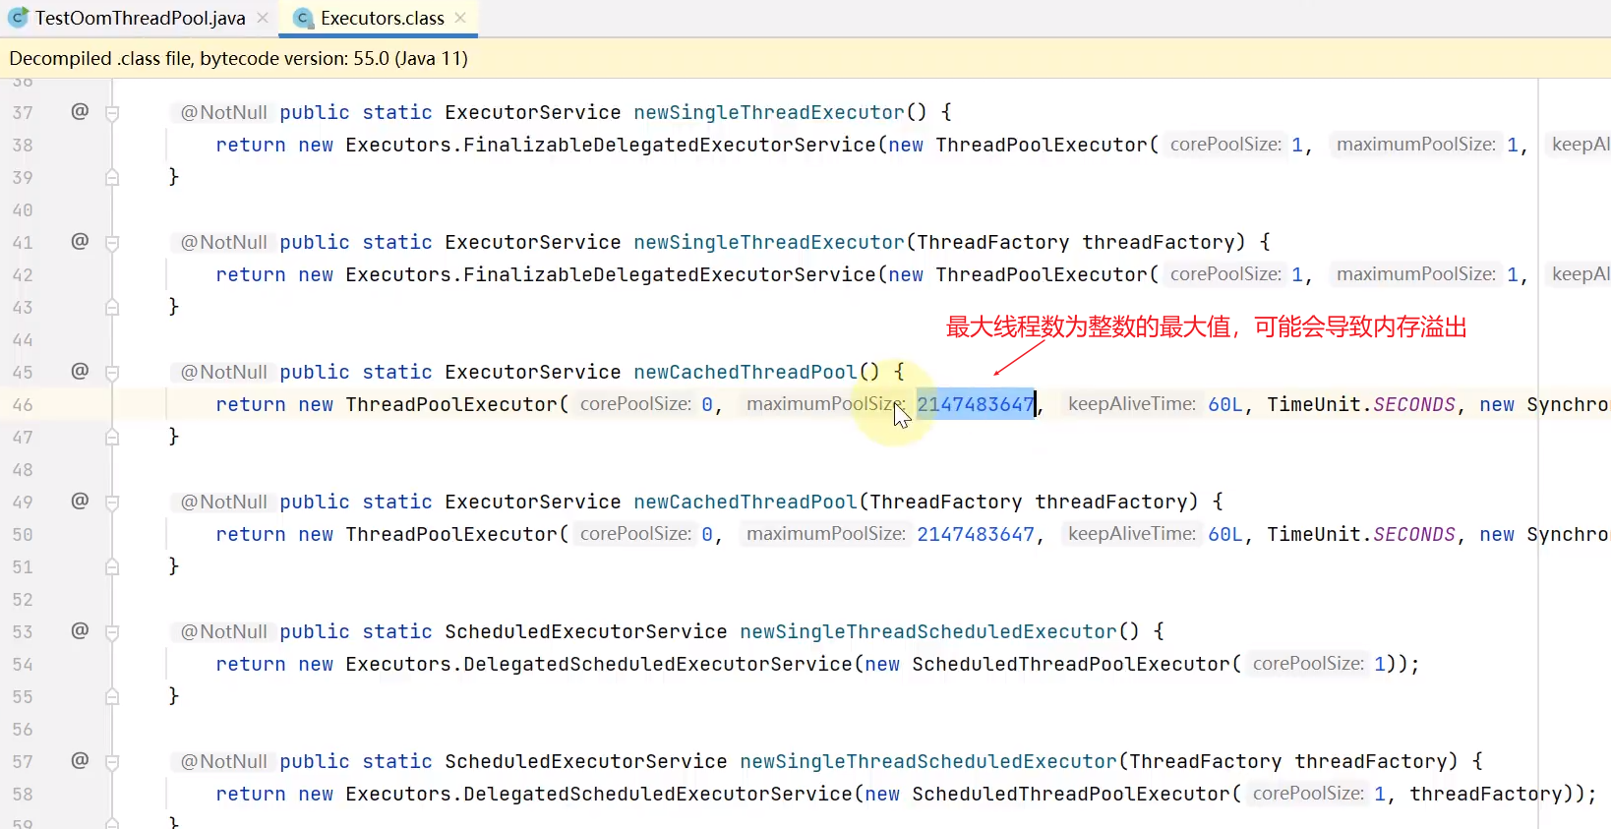1611x829 pixels.
Task: Click line number 46 in the gutter
Action: (x=23, y=404)
